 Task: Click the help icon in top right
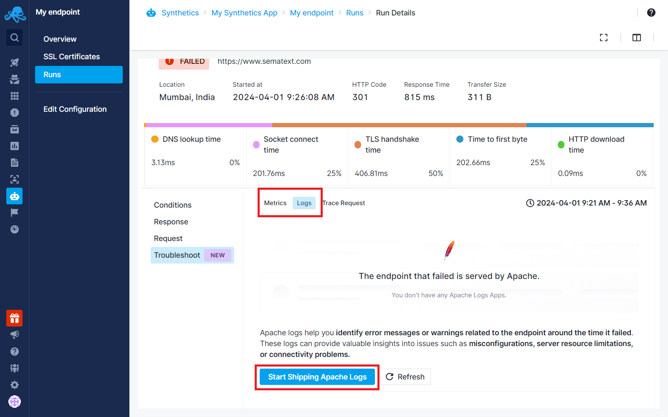(x=651, y=13)
